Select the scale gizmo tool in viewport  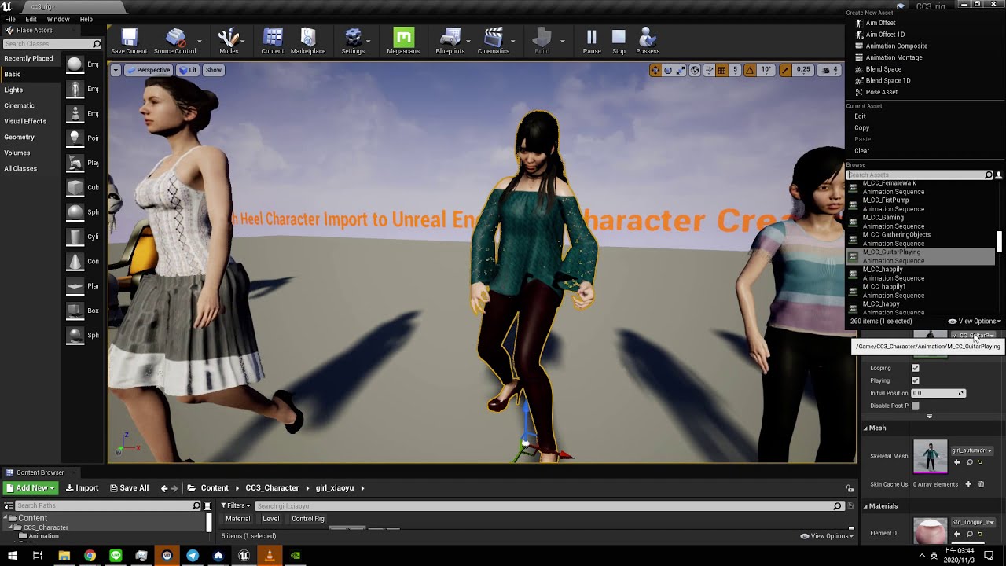(x=681, y=70)
